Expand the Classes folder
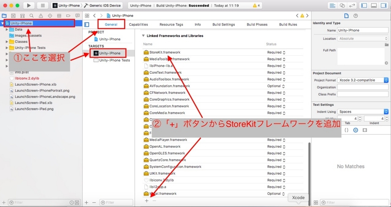 point(7,42)
